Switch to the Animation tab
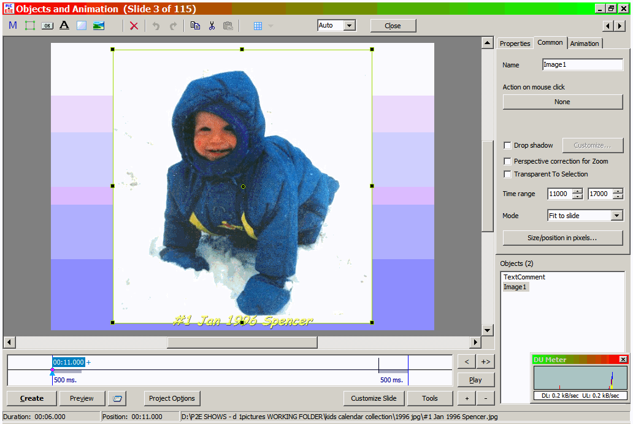This screenshot has height=424, width=633. (584, 43)
